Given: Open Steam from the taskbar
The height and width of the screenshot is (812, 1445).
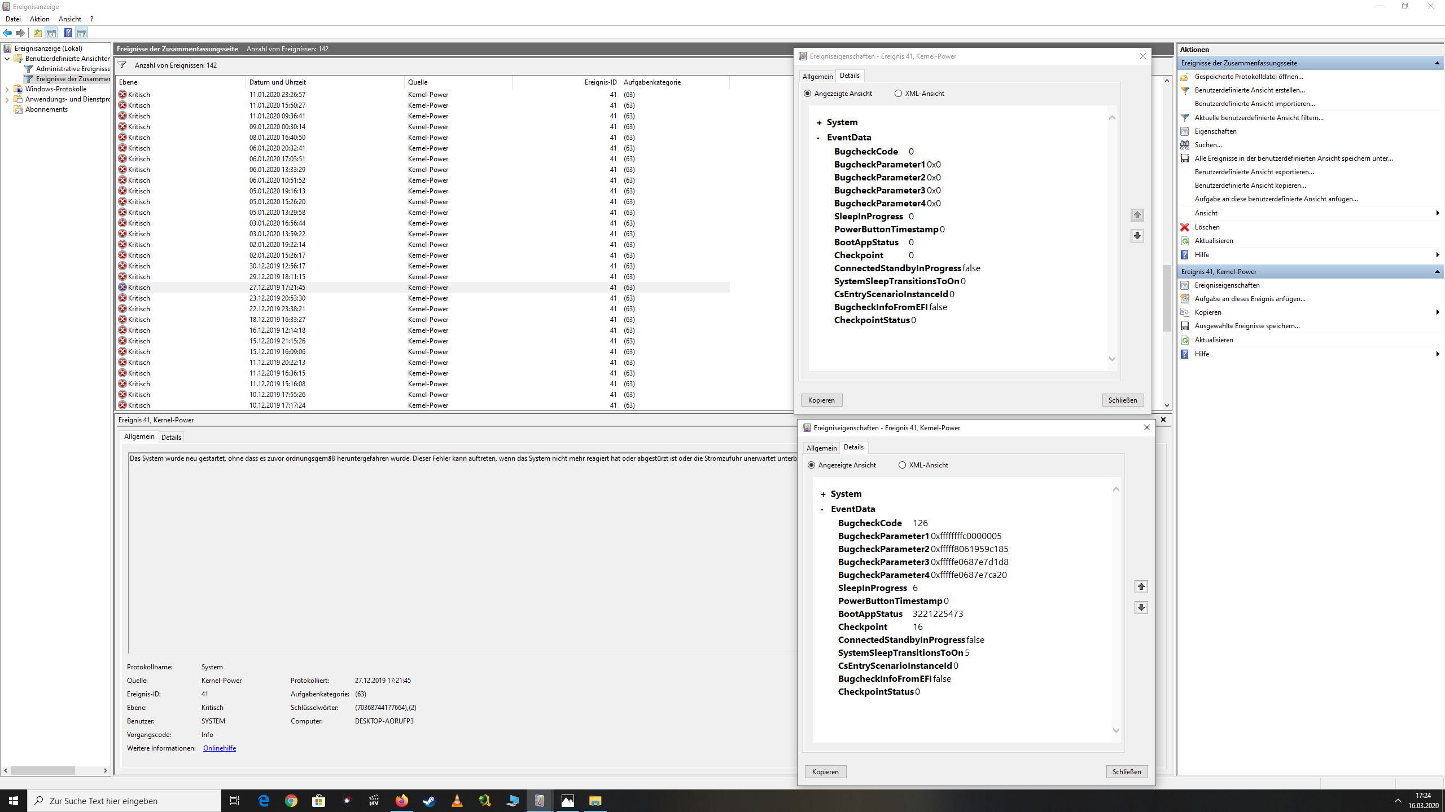Looking at the screenshot, I should pyautogui.click(x=429, y=801).
